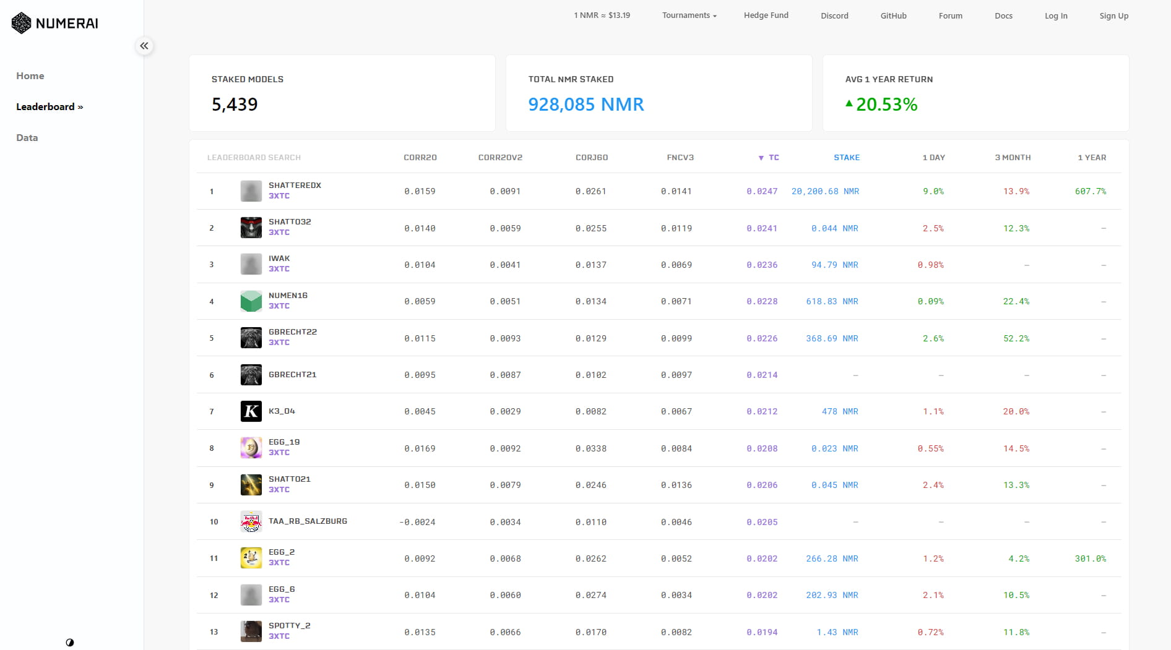Click the NUMEN16 green cube avatar
This screenshot has width=1171, height=650.
[251, 301]
